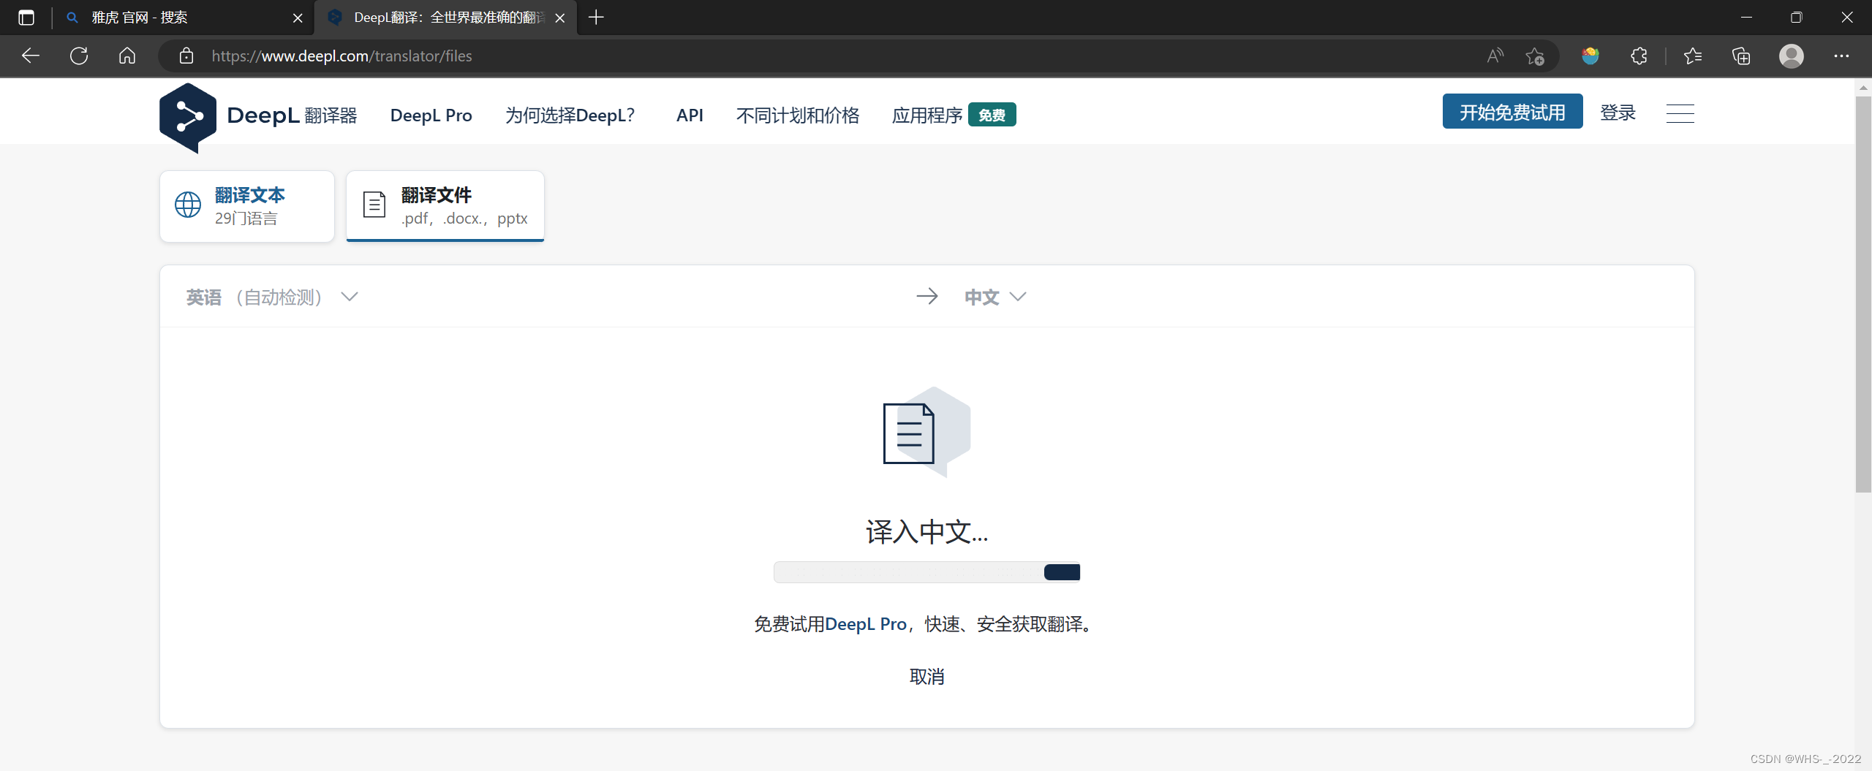Click the 登录 link
The width and height of the screenshot is (1872, 771).
tap(1618, 113)
